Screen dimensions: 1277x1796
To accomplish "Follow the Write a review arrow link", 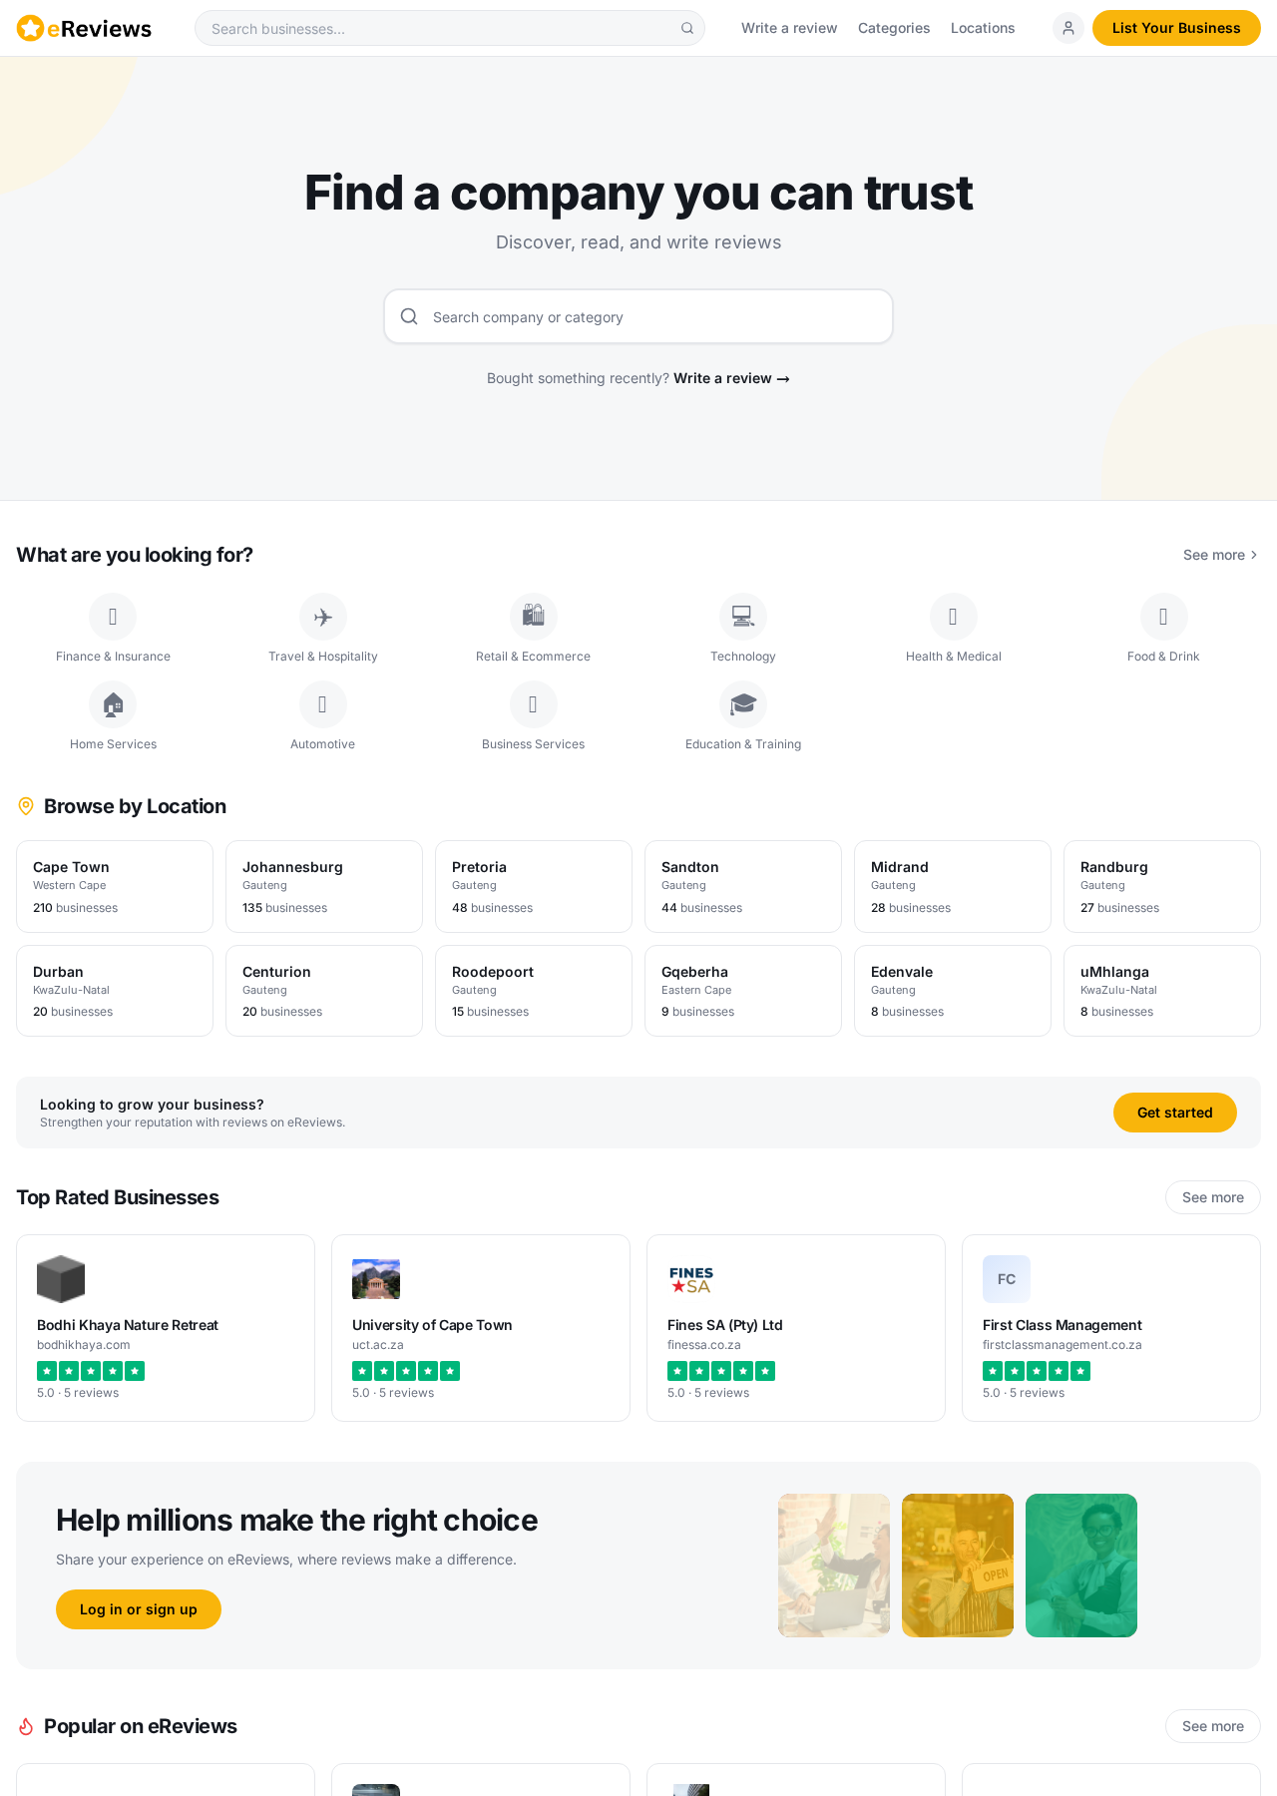I will (x=731, y=378).
